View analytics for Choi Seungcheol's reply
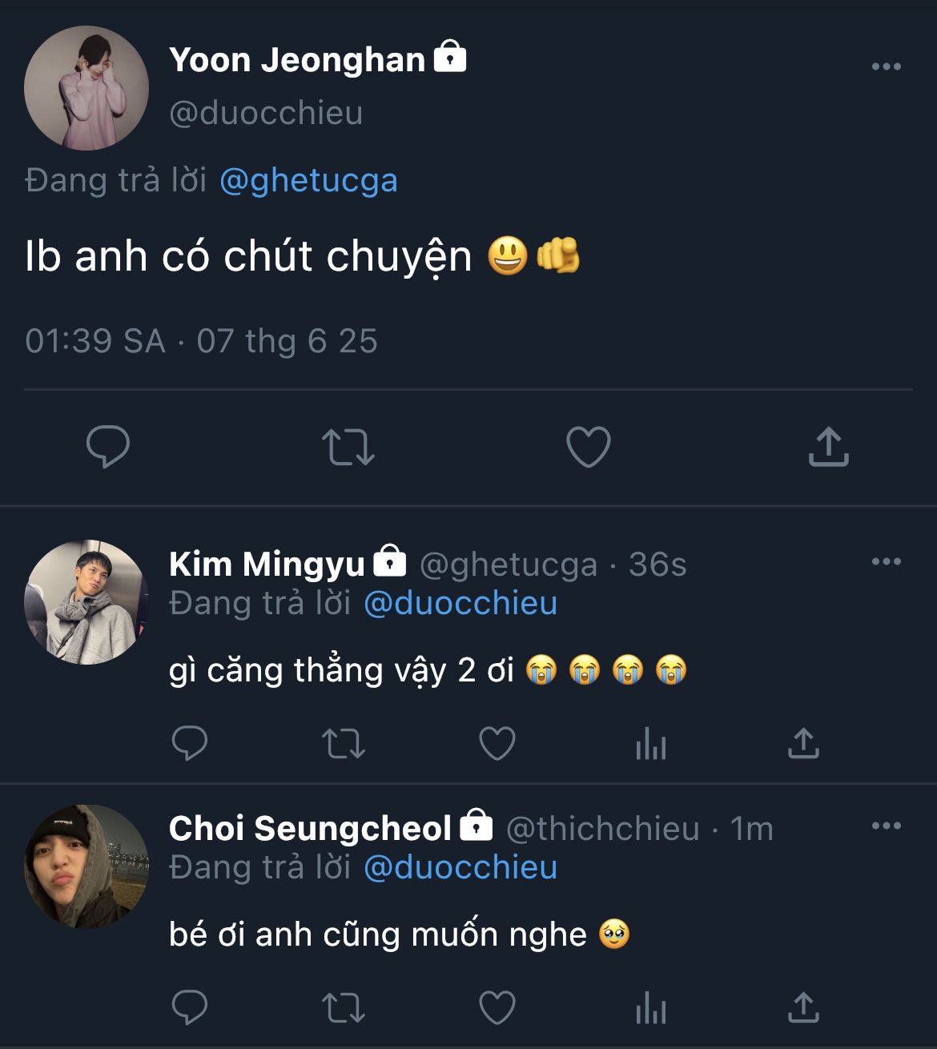This screenshot has height=1049, width=937. coord(650,1009)
